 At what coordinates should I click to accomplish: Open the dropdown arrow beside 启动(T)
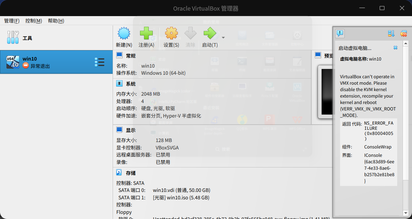tap(223, 38)
